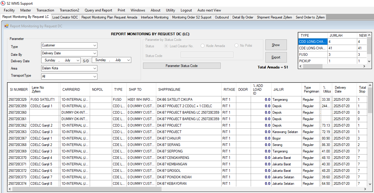Click the S2 WMS Support title bar icon
The width and height of the screenshot is (374, 193).
(2, 3)
